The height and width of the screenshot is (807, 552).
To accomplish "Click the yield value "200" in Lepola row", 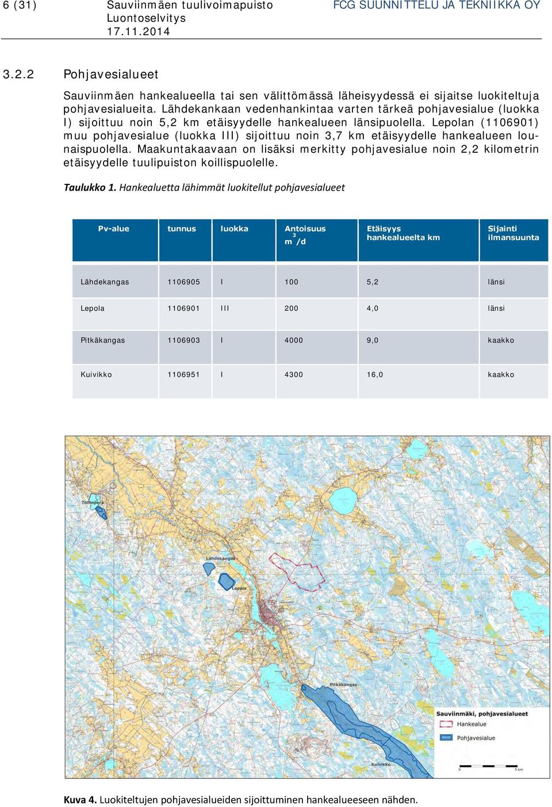I will point(292,308).
